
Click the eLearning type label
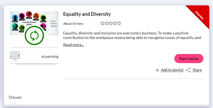(x=50, y=56)
